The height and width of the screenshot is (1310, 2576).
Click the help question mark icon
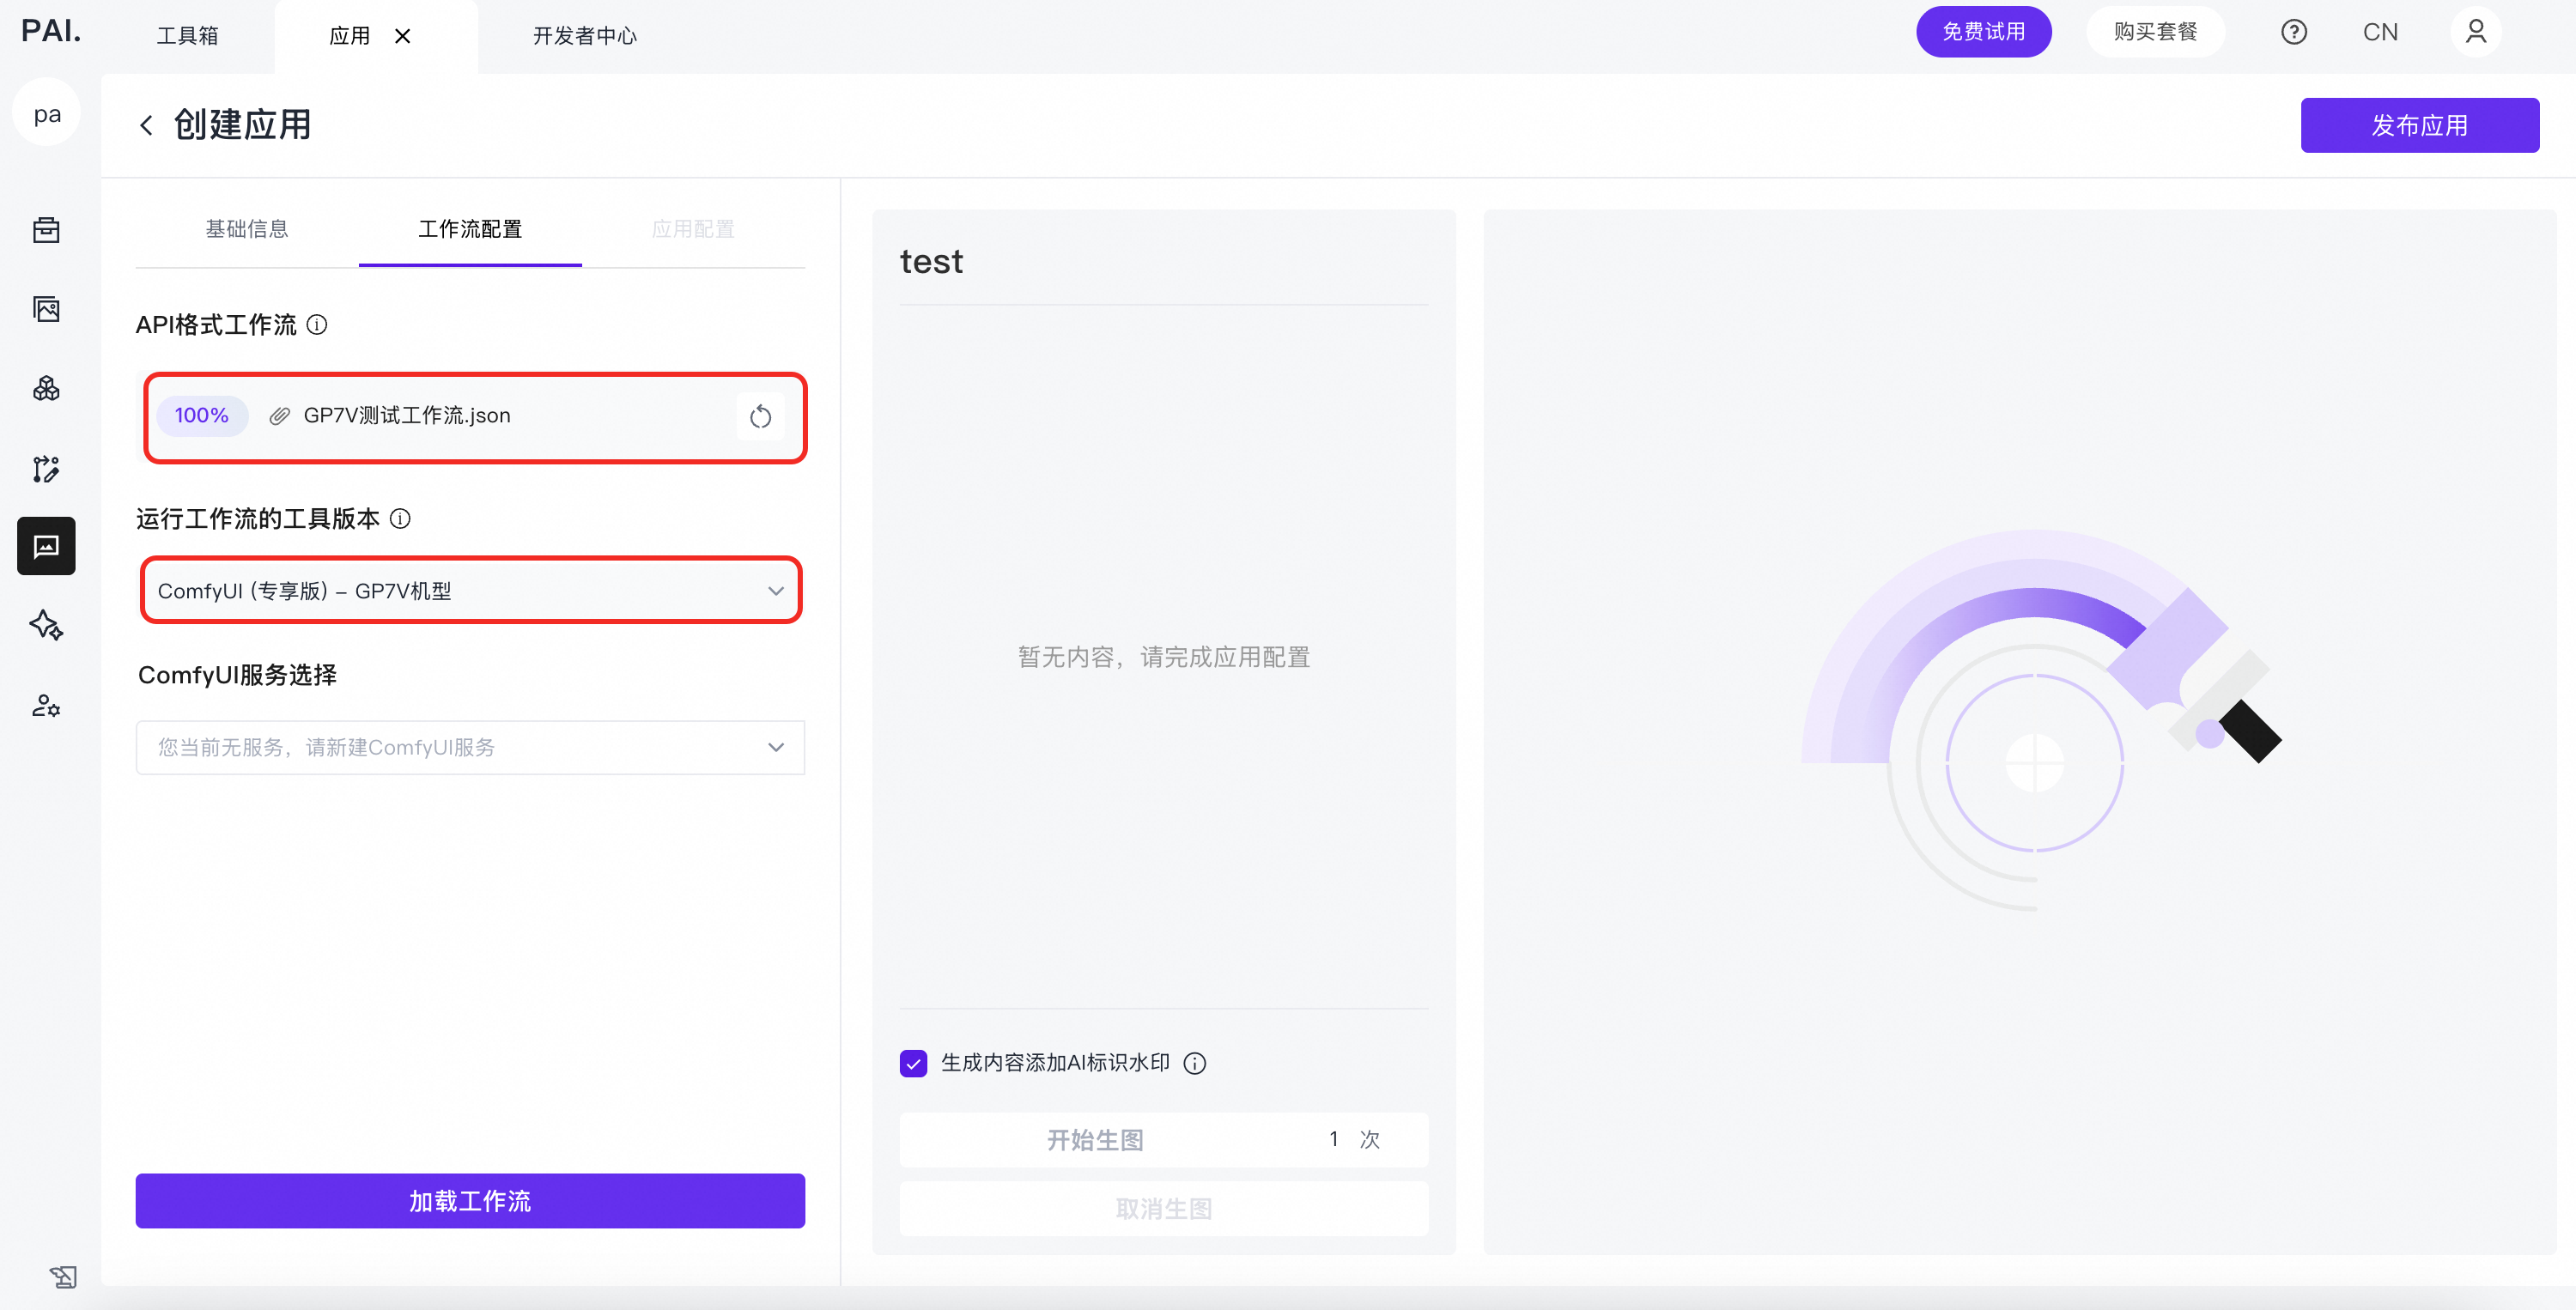(2293, 32)
